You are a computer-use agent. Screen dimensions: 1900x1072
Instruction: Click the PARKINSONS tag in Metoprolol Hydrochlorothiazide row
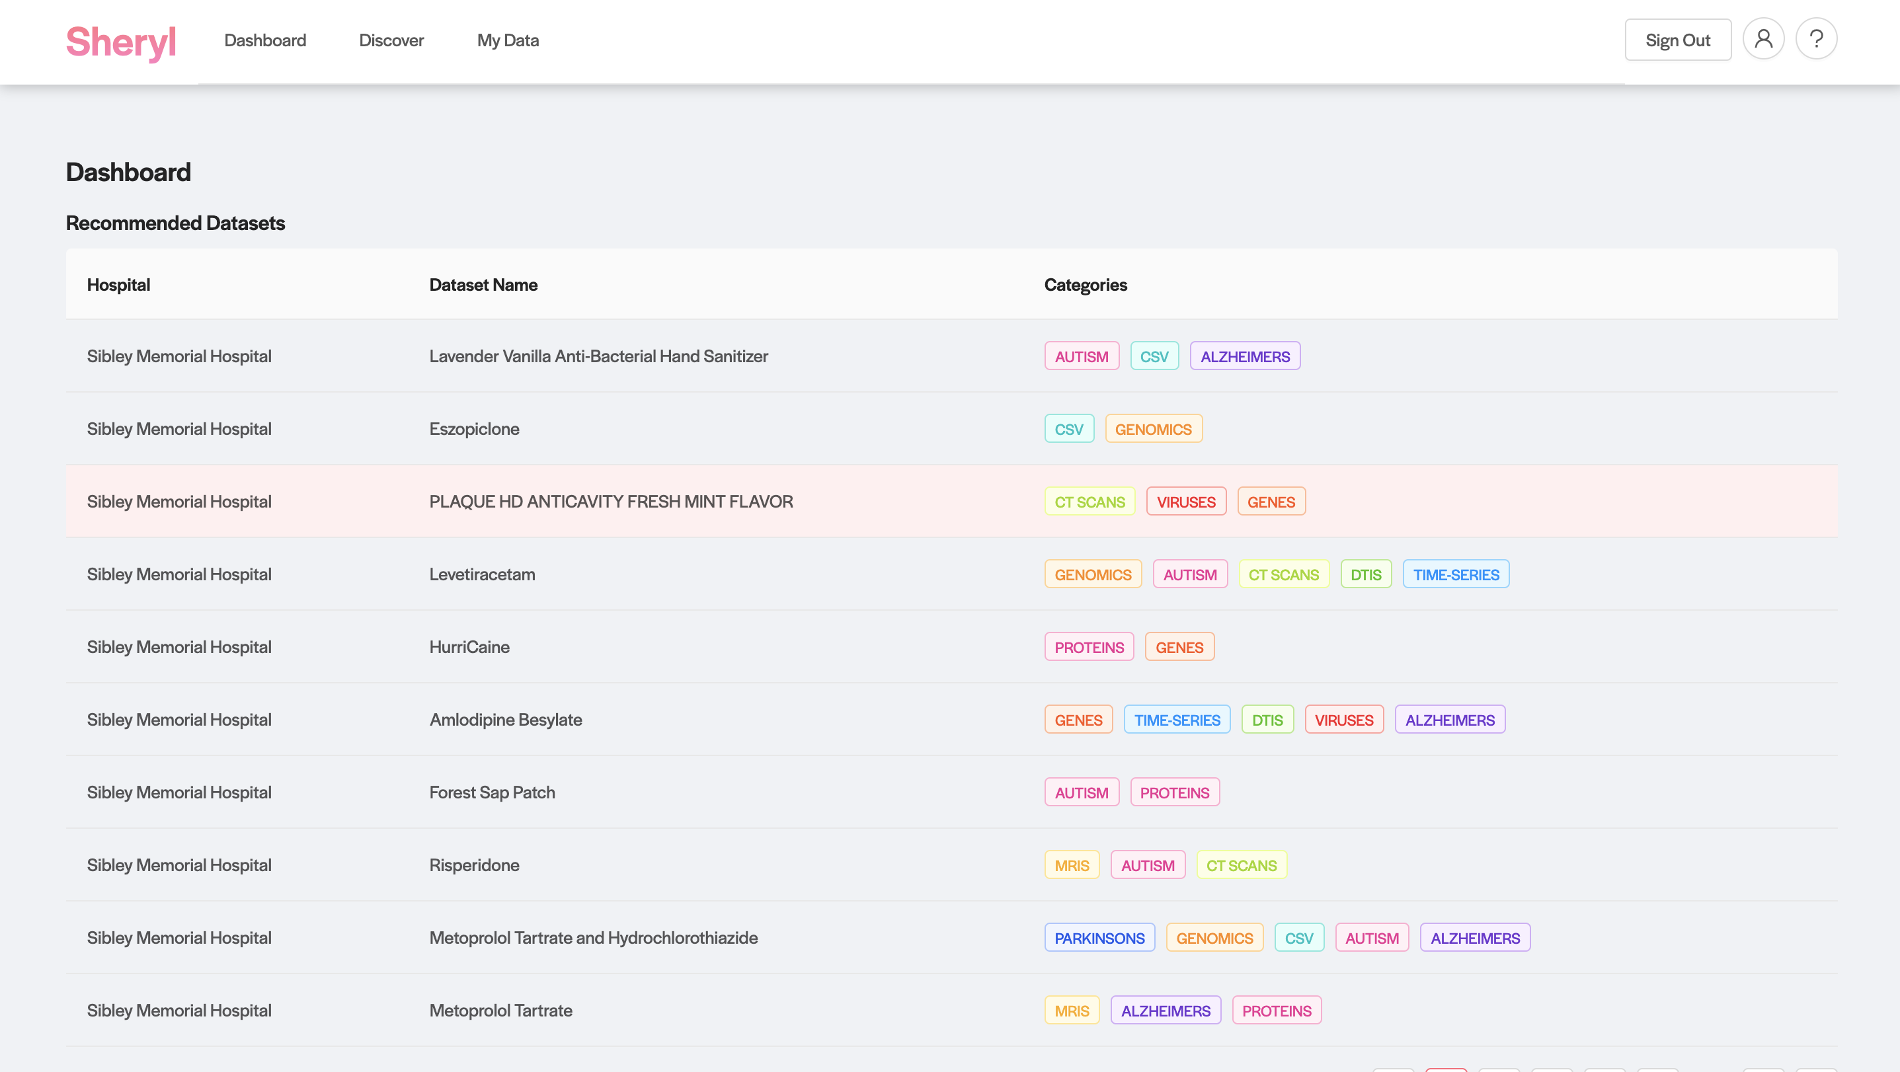click(x=1099, y=938)
